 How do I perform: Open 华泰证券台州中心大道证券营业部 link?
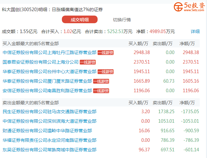point(49,72)
